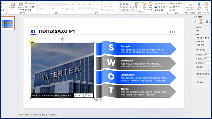Approve alt text with 승인 button
The image size is (212, 119).
[x=79, y=95]
